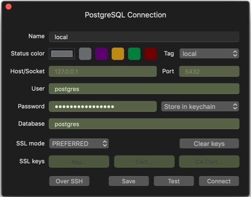Image resolution: width=251 pixels, height=197 pixels.
Task: Save the connection settings
Action: [x=128, y=181]
